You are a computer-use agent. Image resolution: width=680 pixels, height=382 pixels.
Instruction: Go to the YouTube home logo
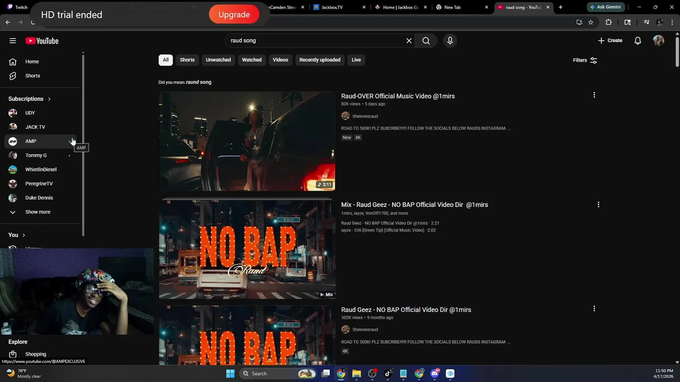[42, 41]
